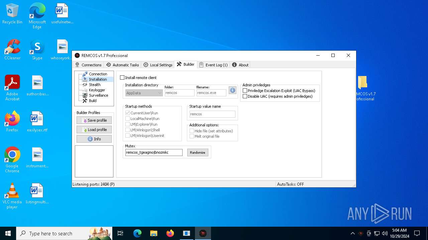The image size is (428, 240).
Task: Open the Keylogger builder section
Action: [97, 90]
